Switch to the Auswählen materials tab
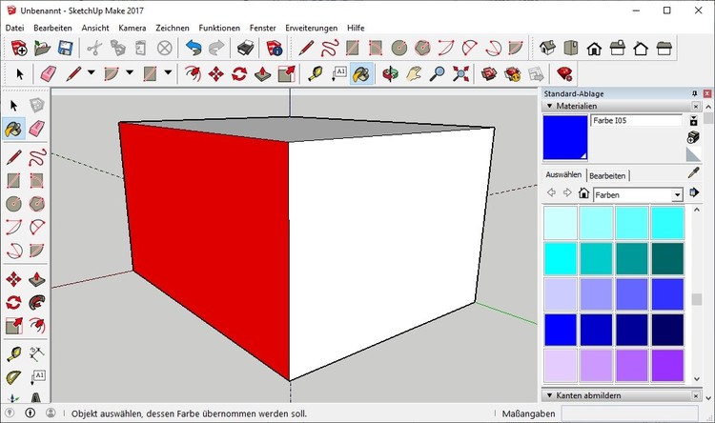Viewport: 715px width, 423px height. (563, 174)
